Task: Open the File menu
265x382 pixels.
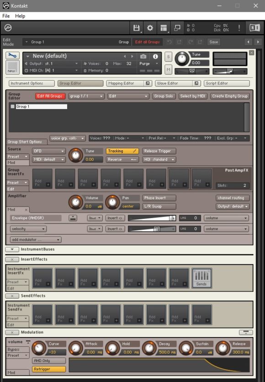Action: (x=6, y=16)
